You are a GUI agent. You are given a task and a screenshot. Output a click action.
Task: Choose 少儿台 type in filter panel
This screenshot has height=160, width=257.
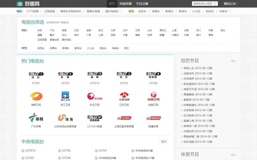point(90,48)
